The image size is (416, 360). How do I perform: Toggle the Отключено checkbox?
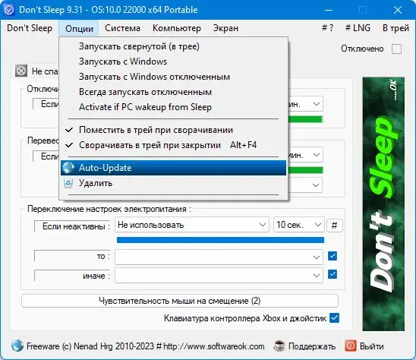pos(396,49)
